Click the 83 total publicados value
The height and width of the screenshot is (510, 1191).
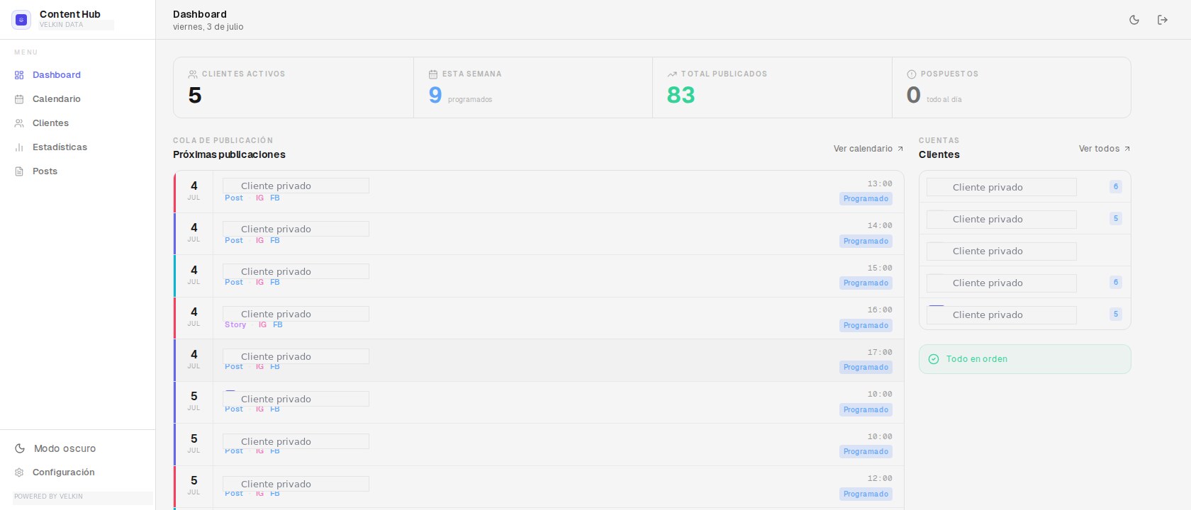pos(681,95)
